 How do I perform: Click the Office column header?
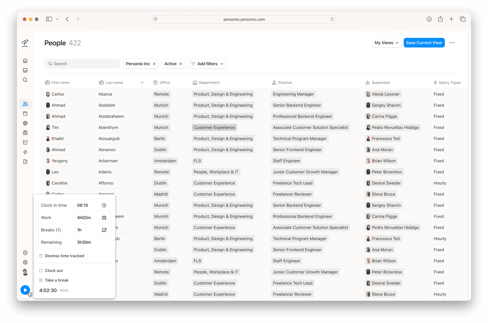162,83
